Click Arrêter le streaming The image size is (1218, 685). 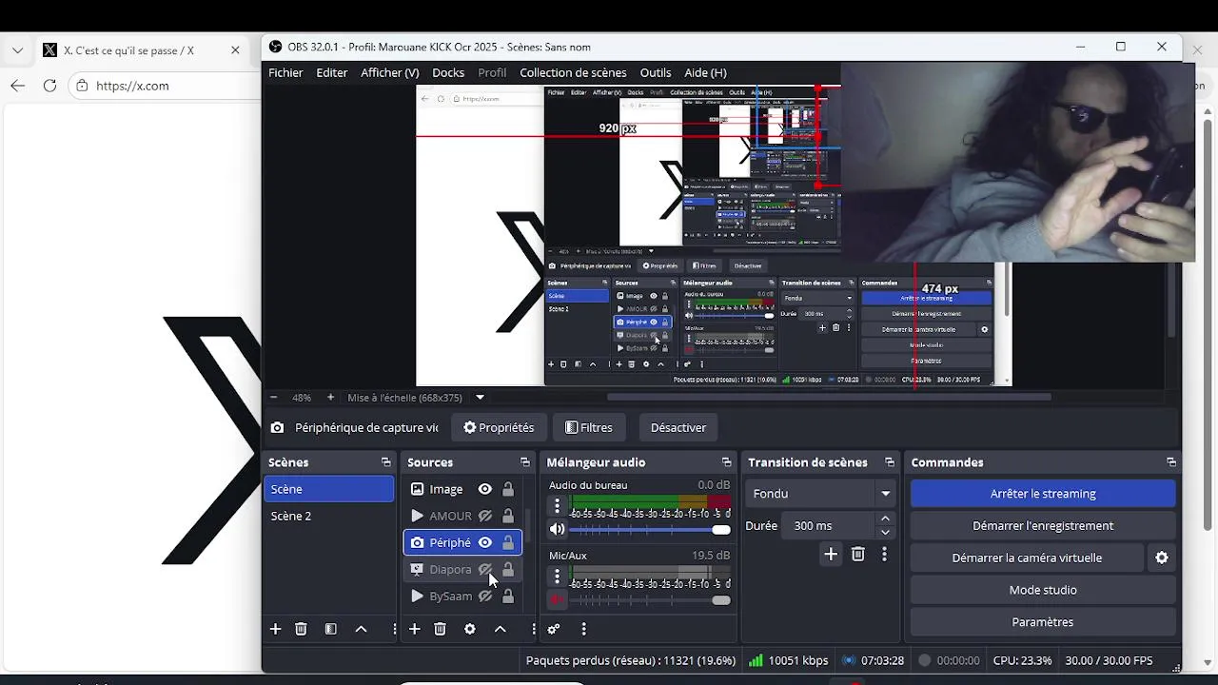coord(1043,494)
